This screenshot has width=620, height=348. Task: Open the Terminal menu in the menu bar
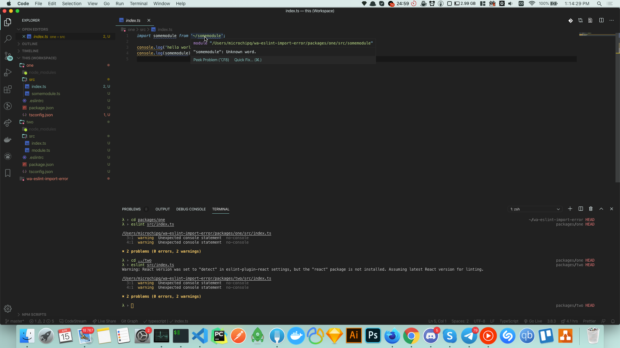138,4
